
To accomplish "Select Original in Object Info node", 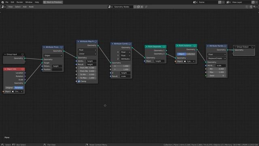I will [9, 88].
